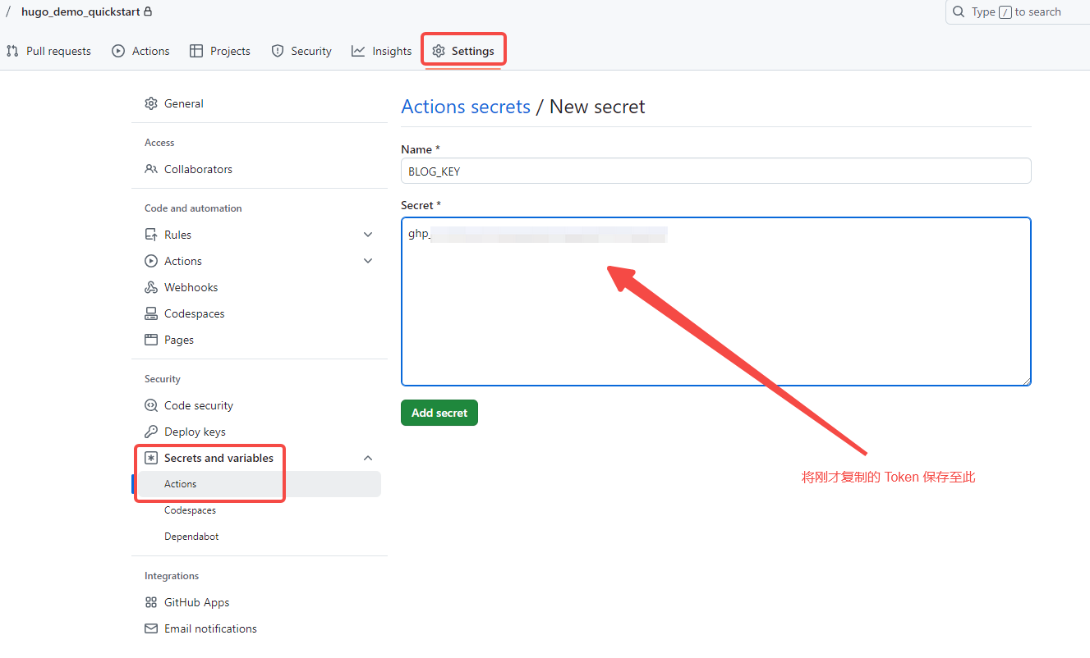The height and width of the screenshot is (658, 1090).
Task: Click the pull request icon in the nav
Action: point(12,51)
